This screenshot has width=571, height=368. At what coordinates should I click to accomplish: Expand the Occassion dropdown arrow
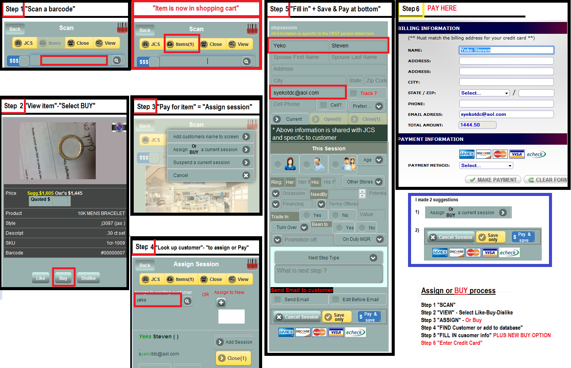276,193
